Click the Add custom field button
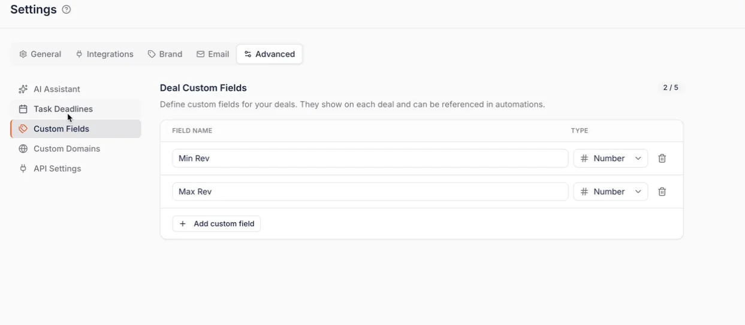 216,224
